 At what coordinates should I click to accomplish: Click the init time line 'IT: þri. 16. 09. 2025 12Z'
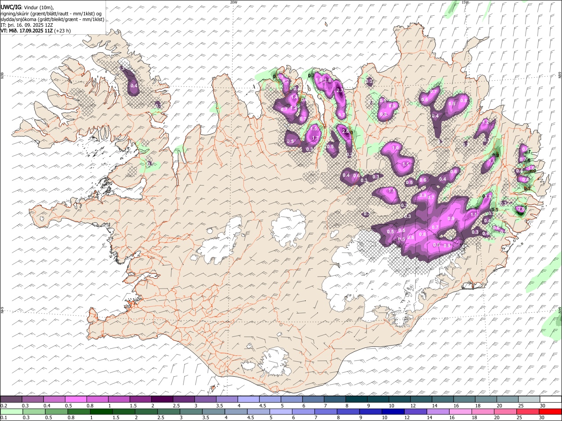(x=27, y=25)
